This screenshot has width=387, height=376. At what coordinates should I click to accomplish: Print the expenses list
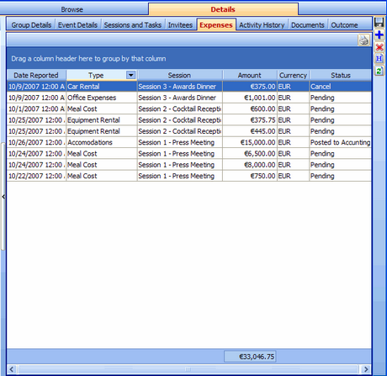[363, 40]
